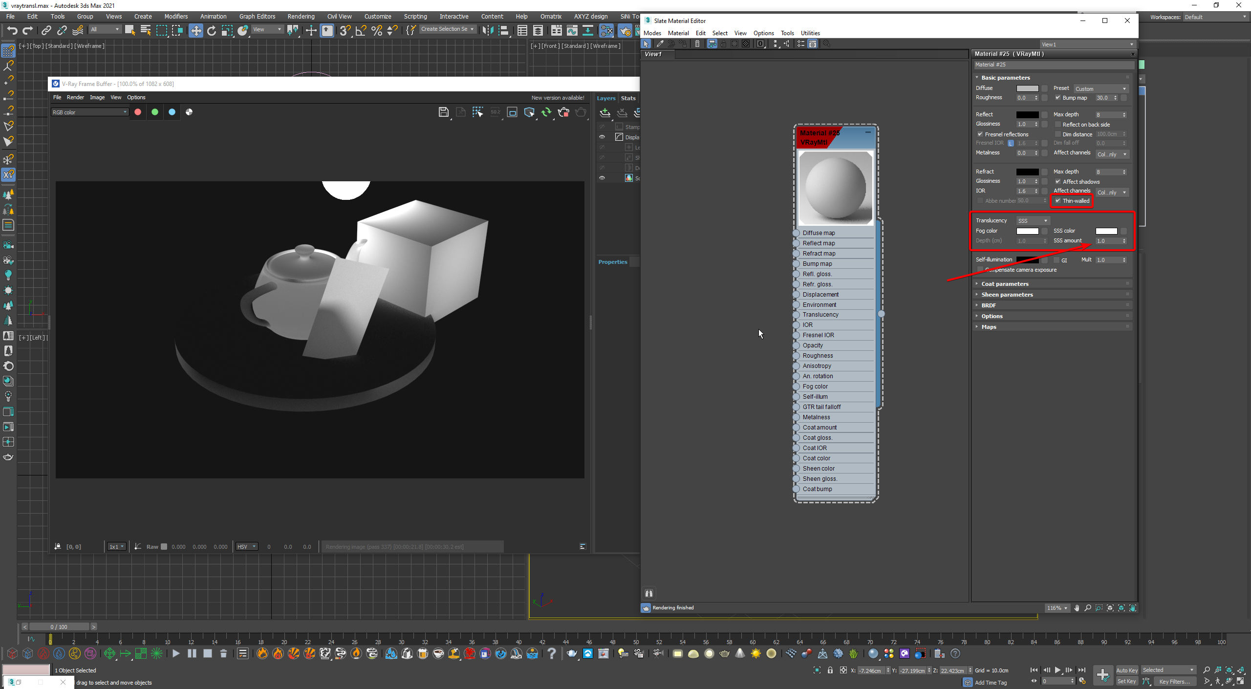Open the Options menu in Frame Buffer
Viewport: 1251px width, 689px height.
136,97
